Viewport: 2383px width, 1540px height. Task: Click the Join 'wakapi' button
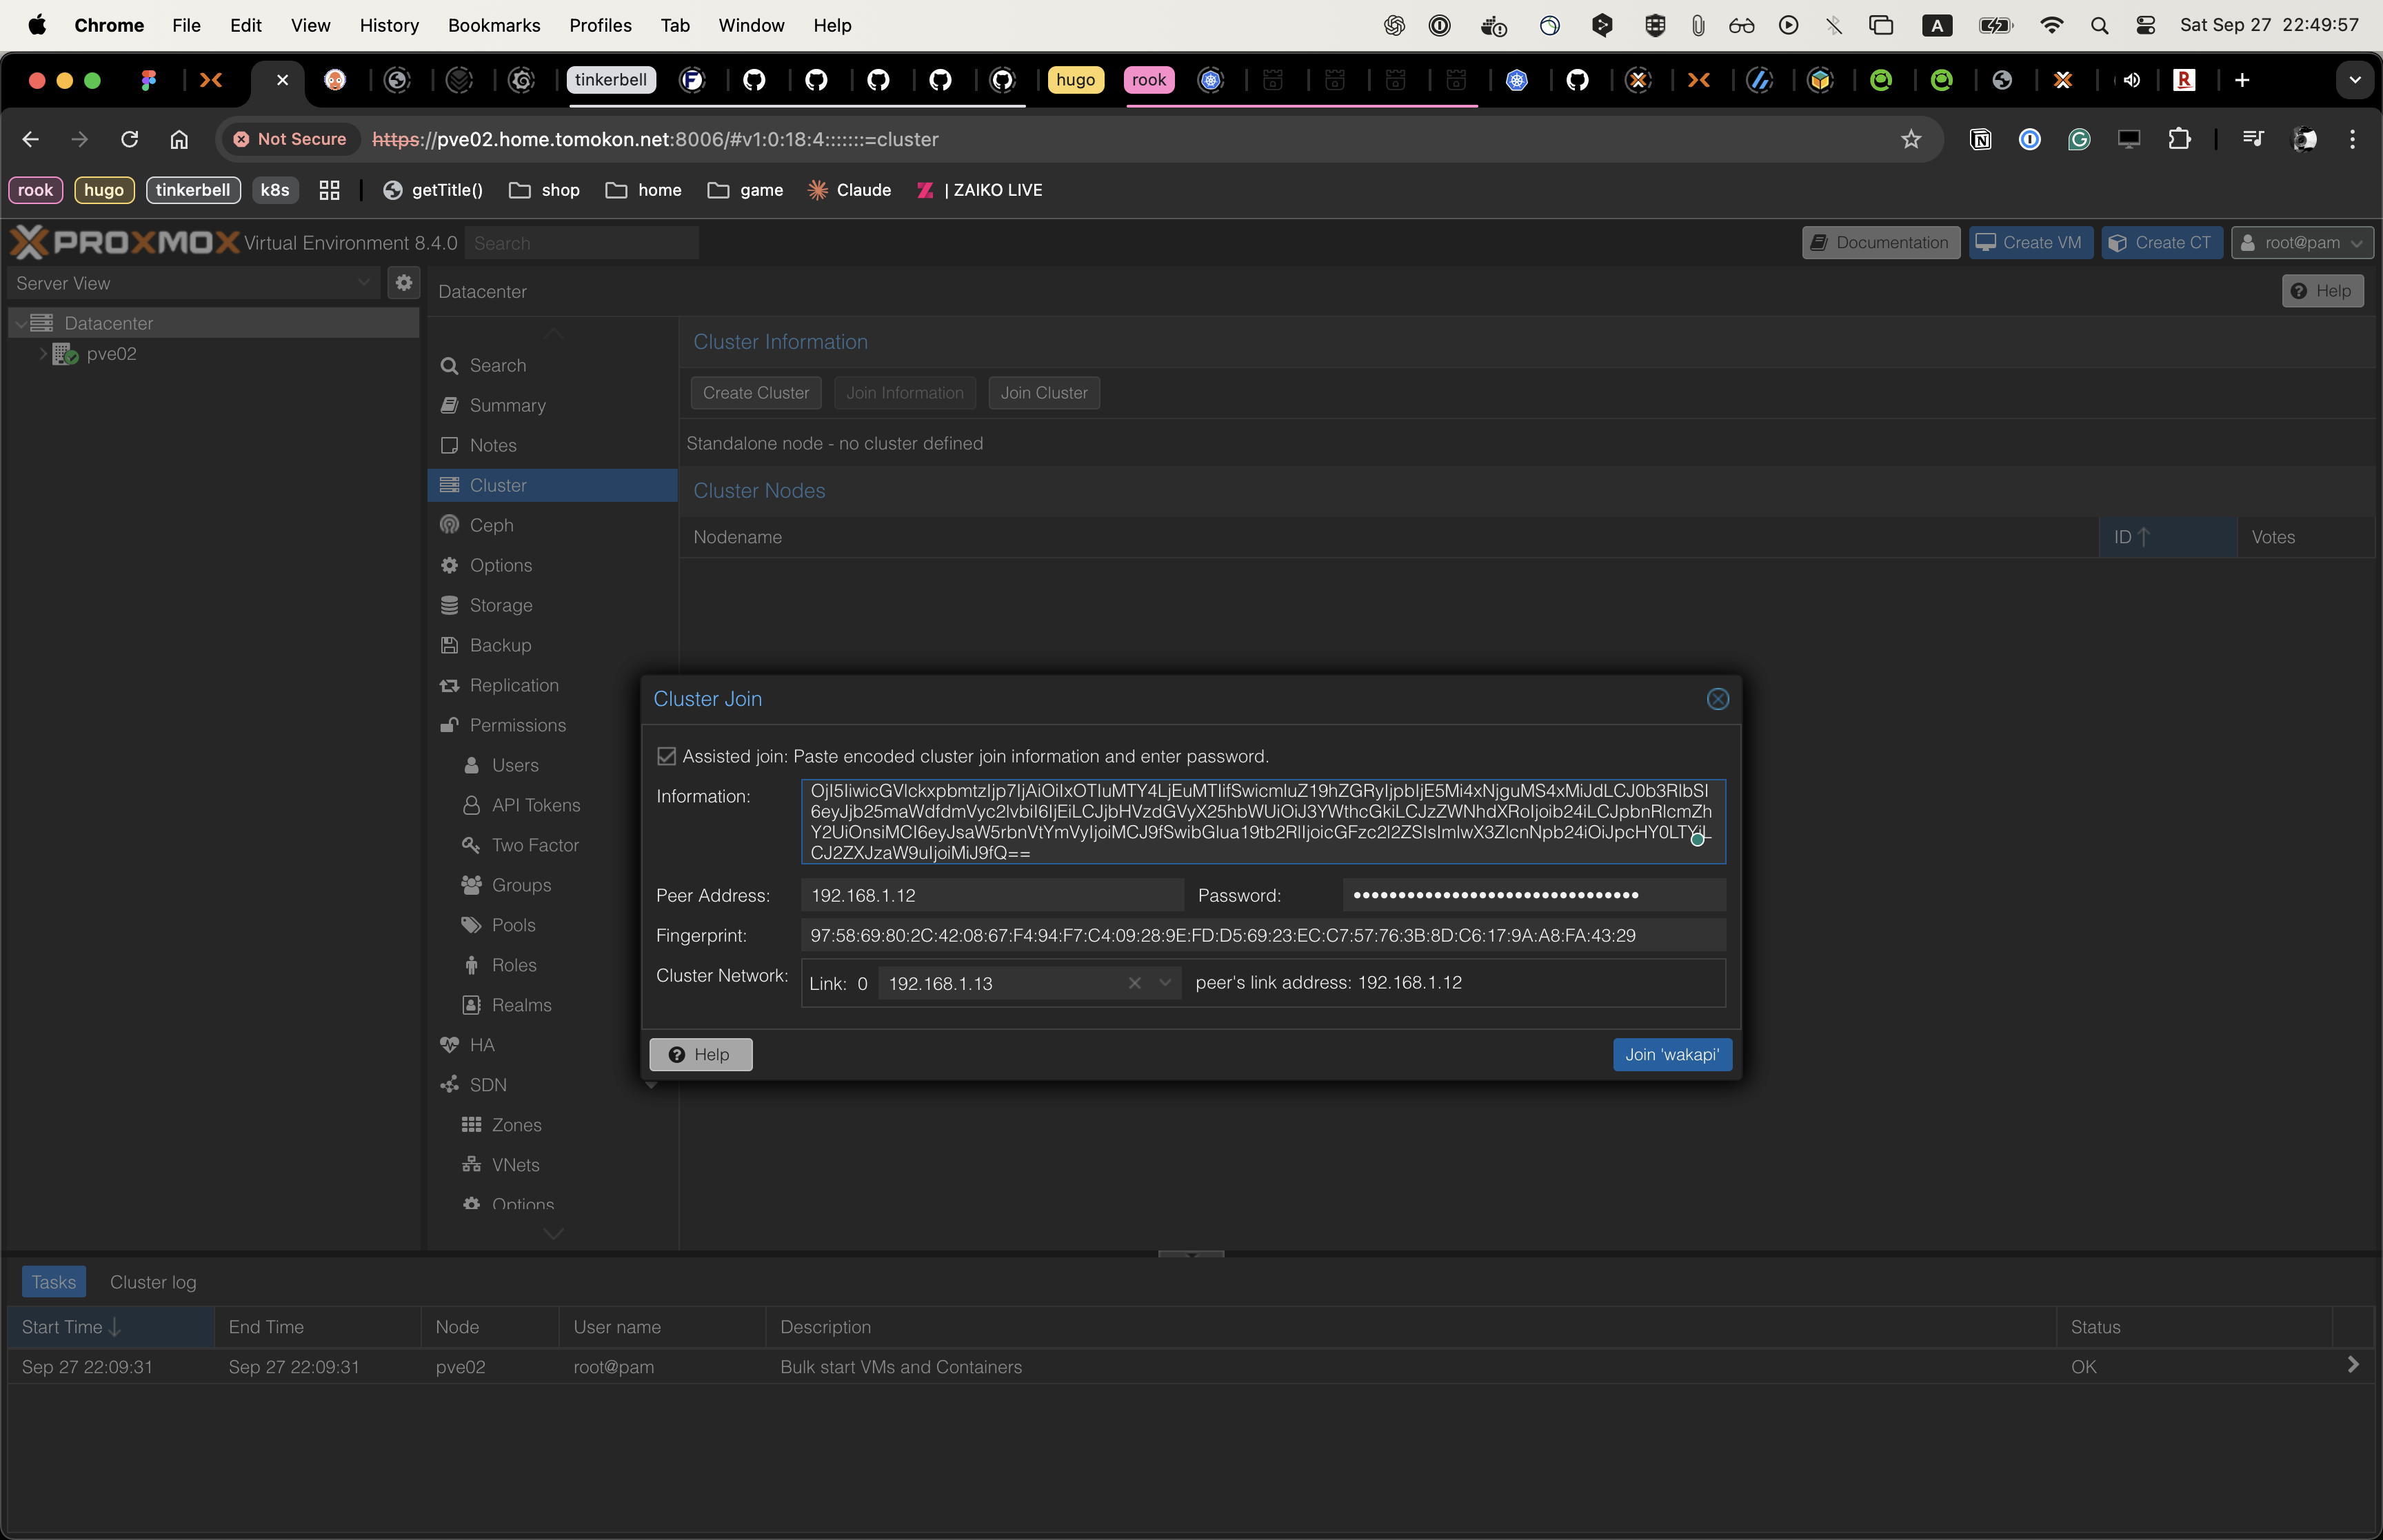tap(1671, 1054)
